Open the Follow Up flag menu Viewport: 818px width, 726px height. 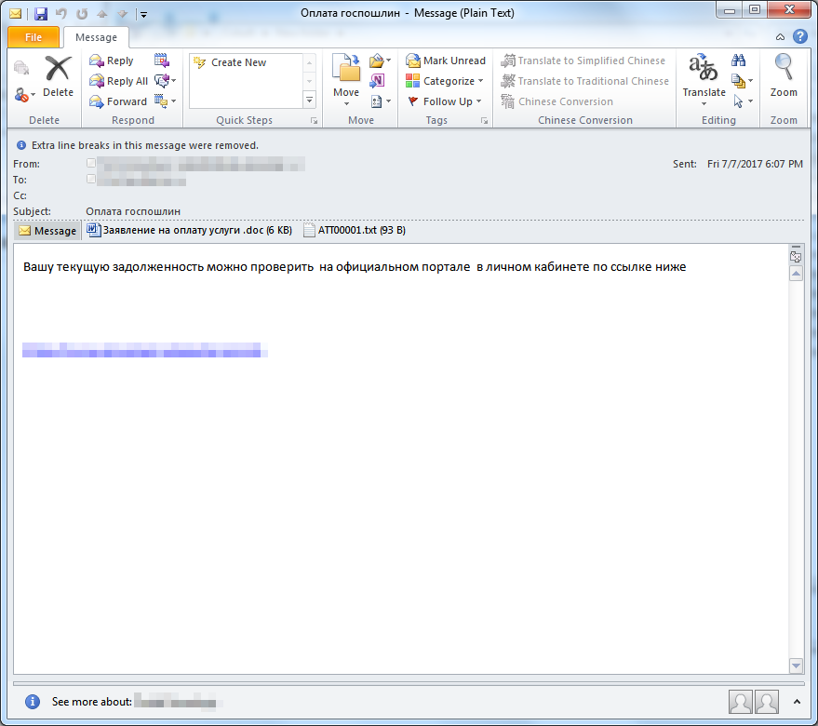click(443, 101)
